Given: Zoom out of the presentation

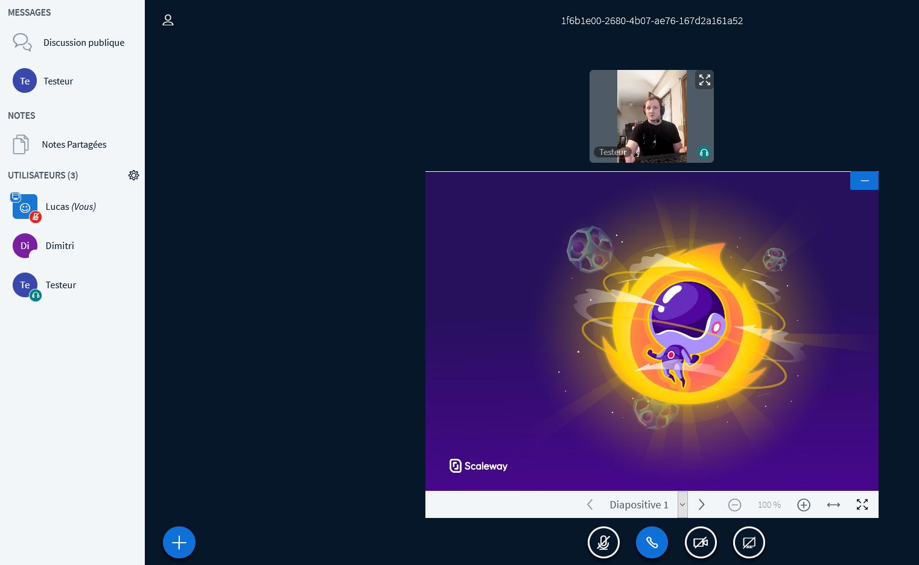Looking at the screenshot, I should click(734, 505).
